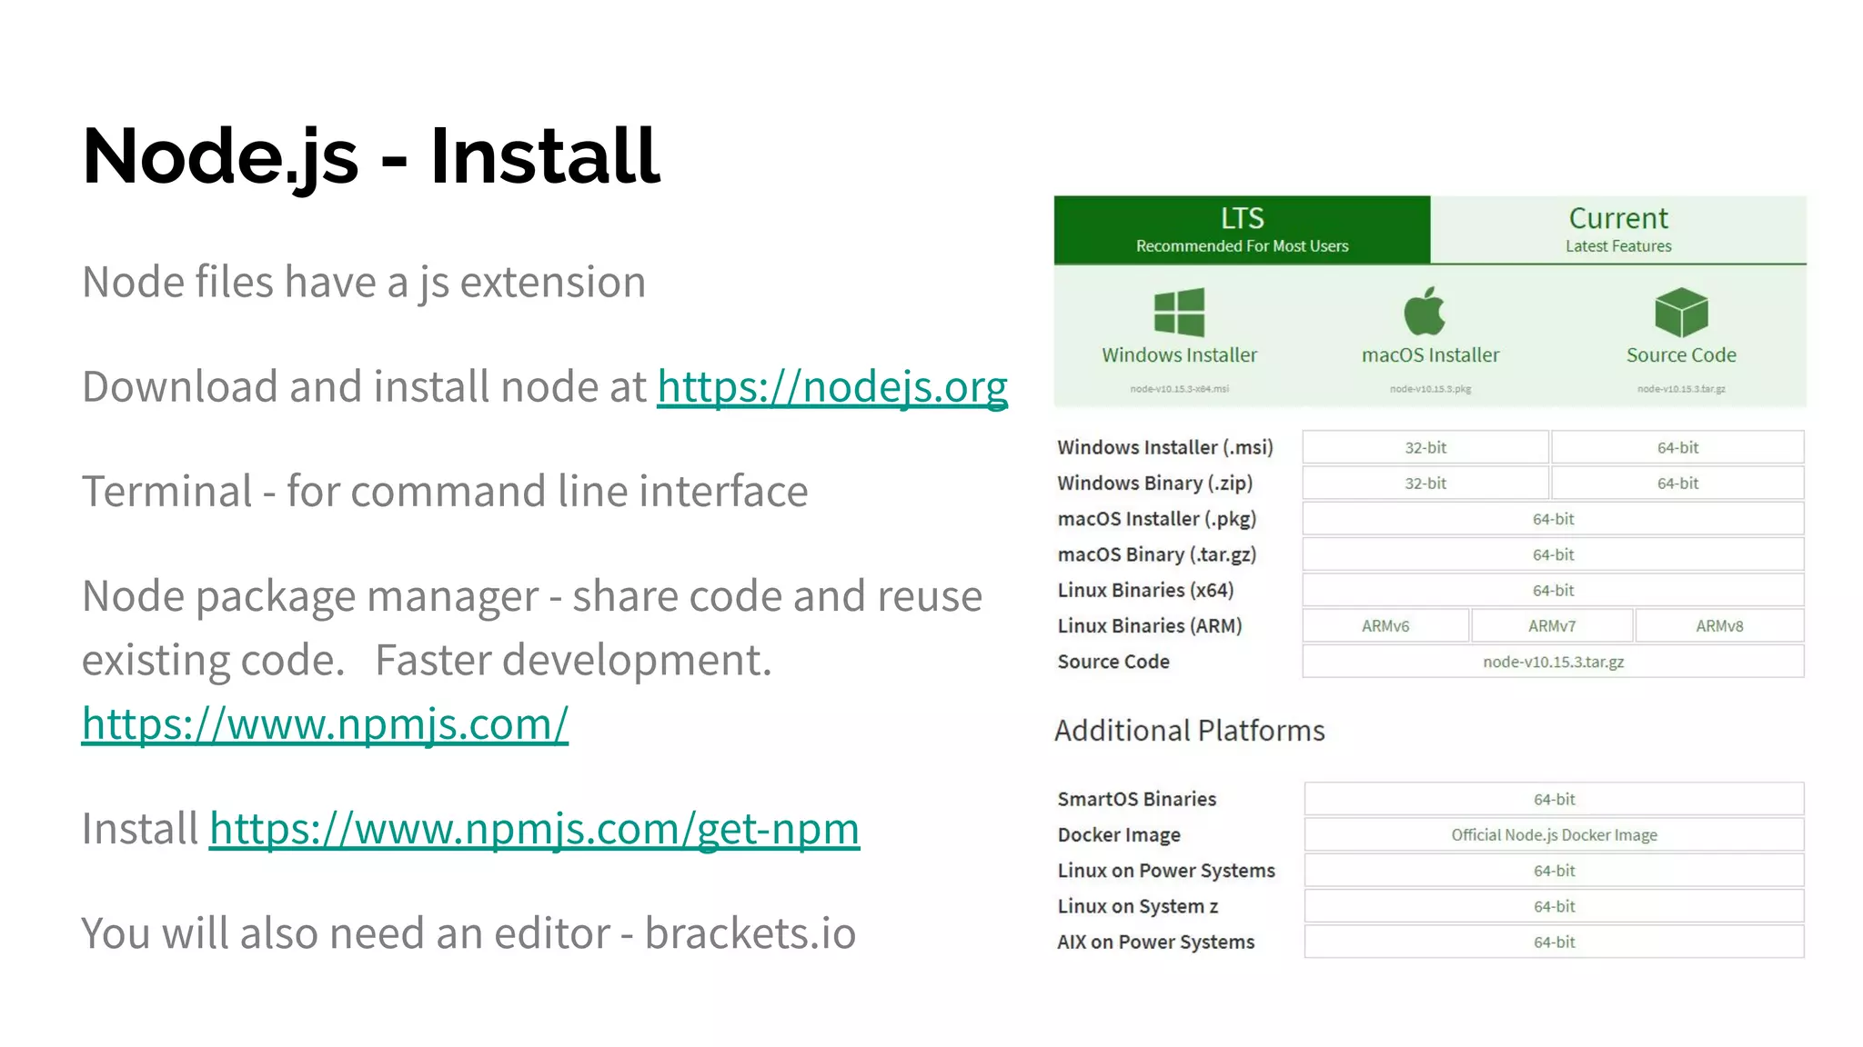This screenshot has width=1863, height=1047.
Task: Click the brackets.io editor text line
Action: pos(468,933)
